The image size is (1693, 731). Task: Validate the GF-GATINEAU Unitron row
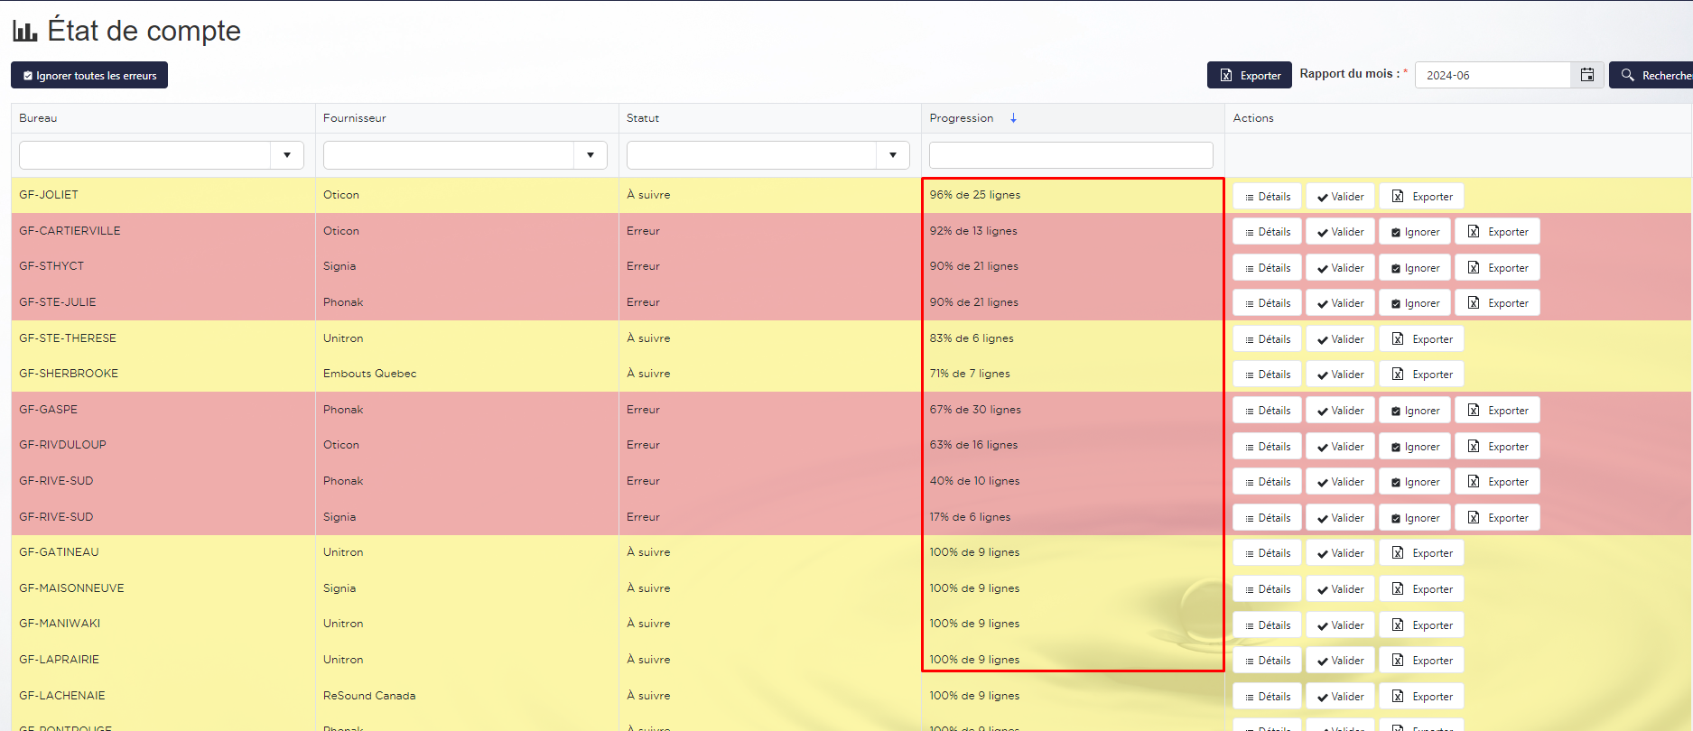[1340, 553]
